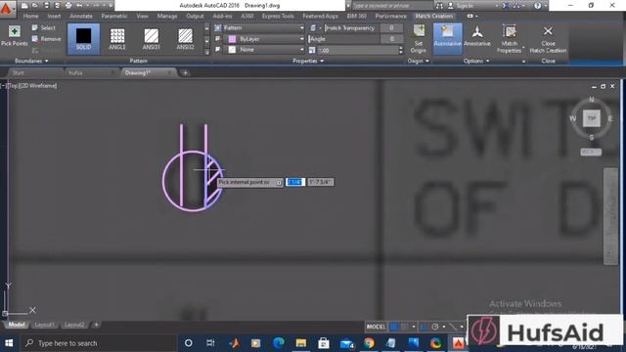This screenshot has width=626, height=352.
Task: Open File Explorer from the taskbar
Action: tap(301, 343)
